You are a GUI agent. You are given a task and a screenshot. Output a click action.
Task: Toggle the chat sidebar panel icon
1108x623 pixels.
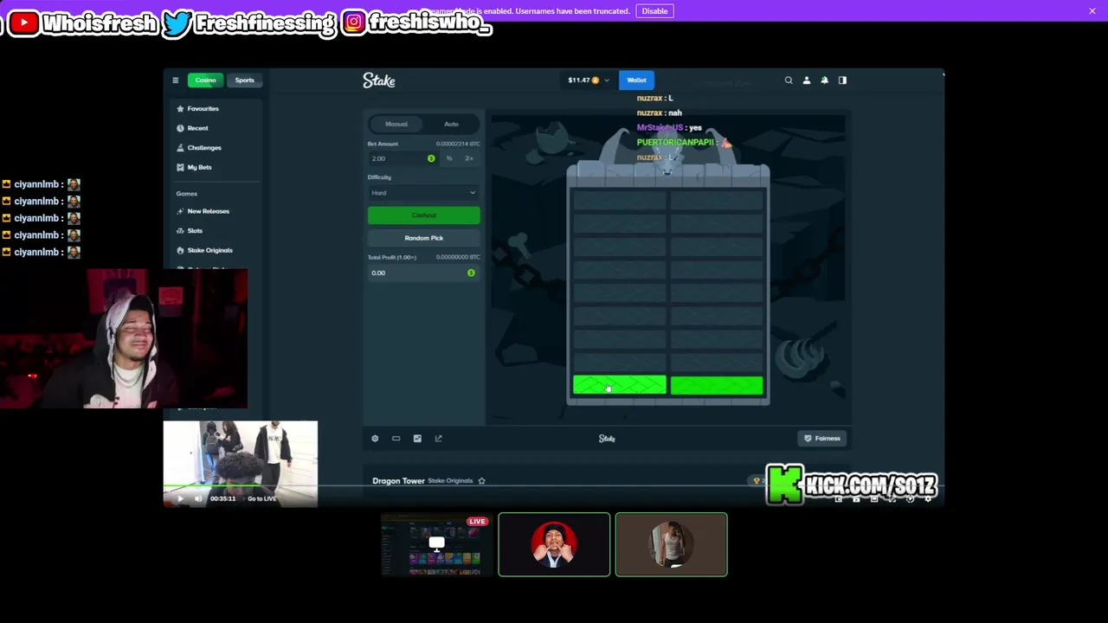pyautogui.click(x=842, y=80)
